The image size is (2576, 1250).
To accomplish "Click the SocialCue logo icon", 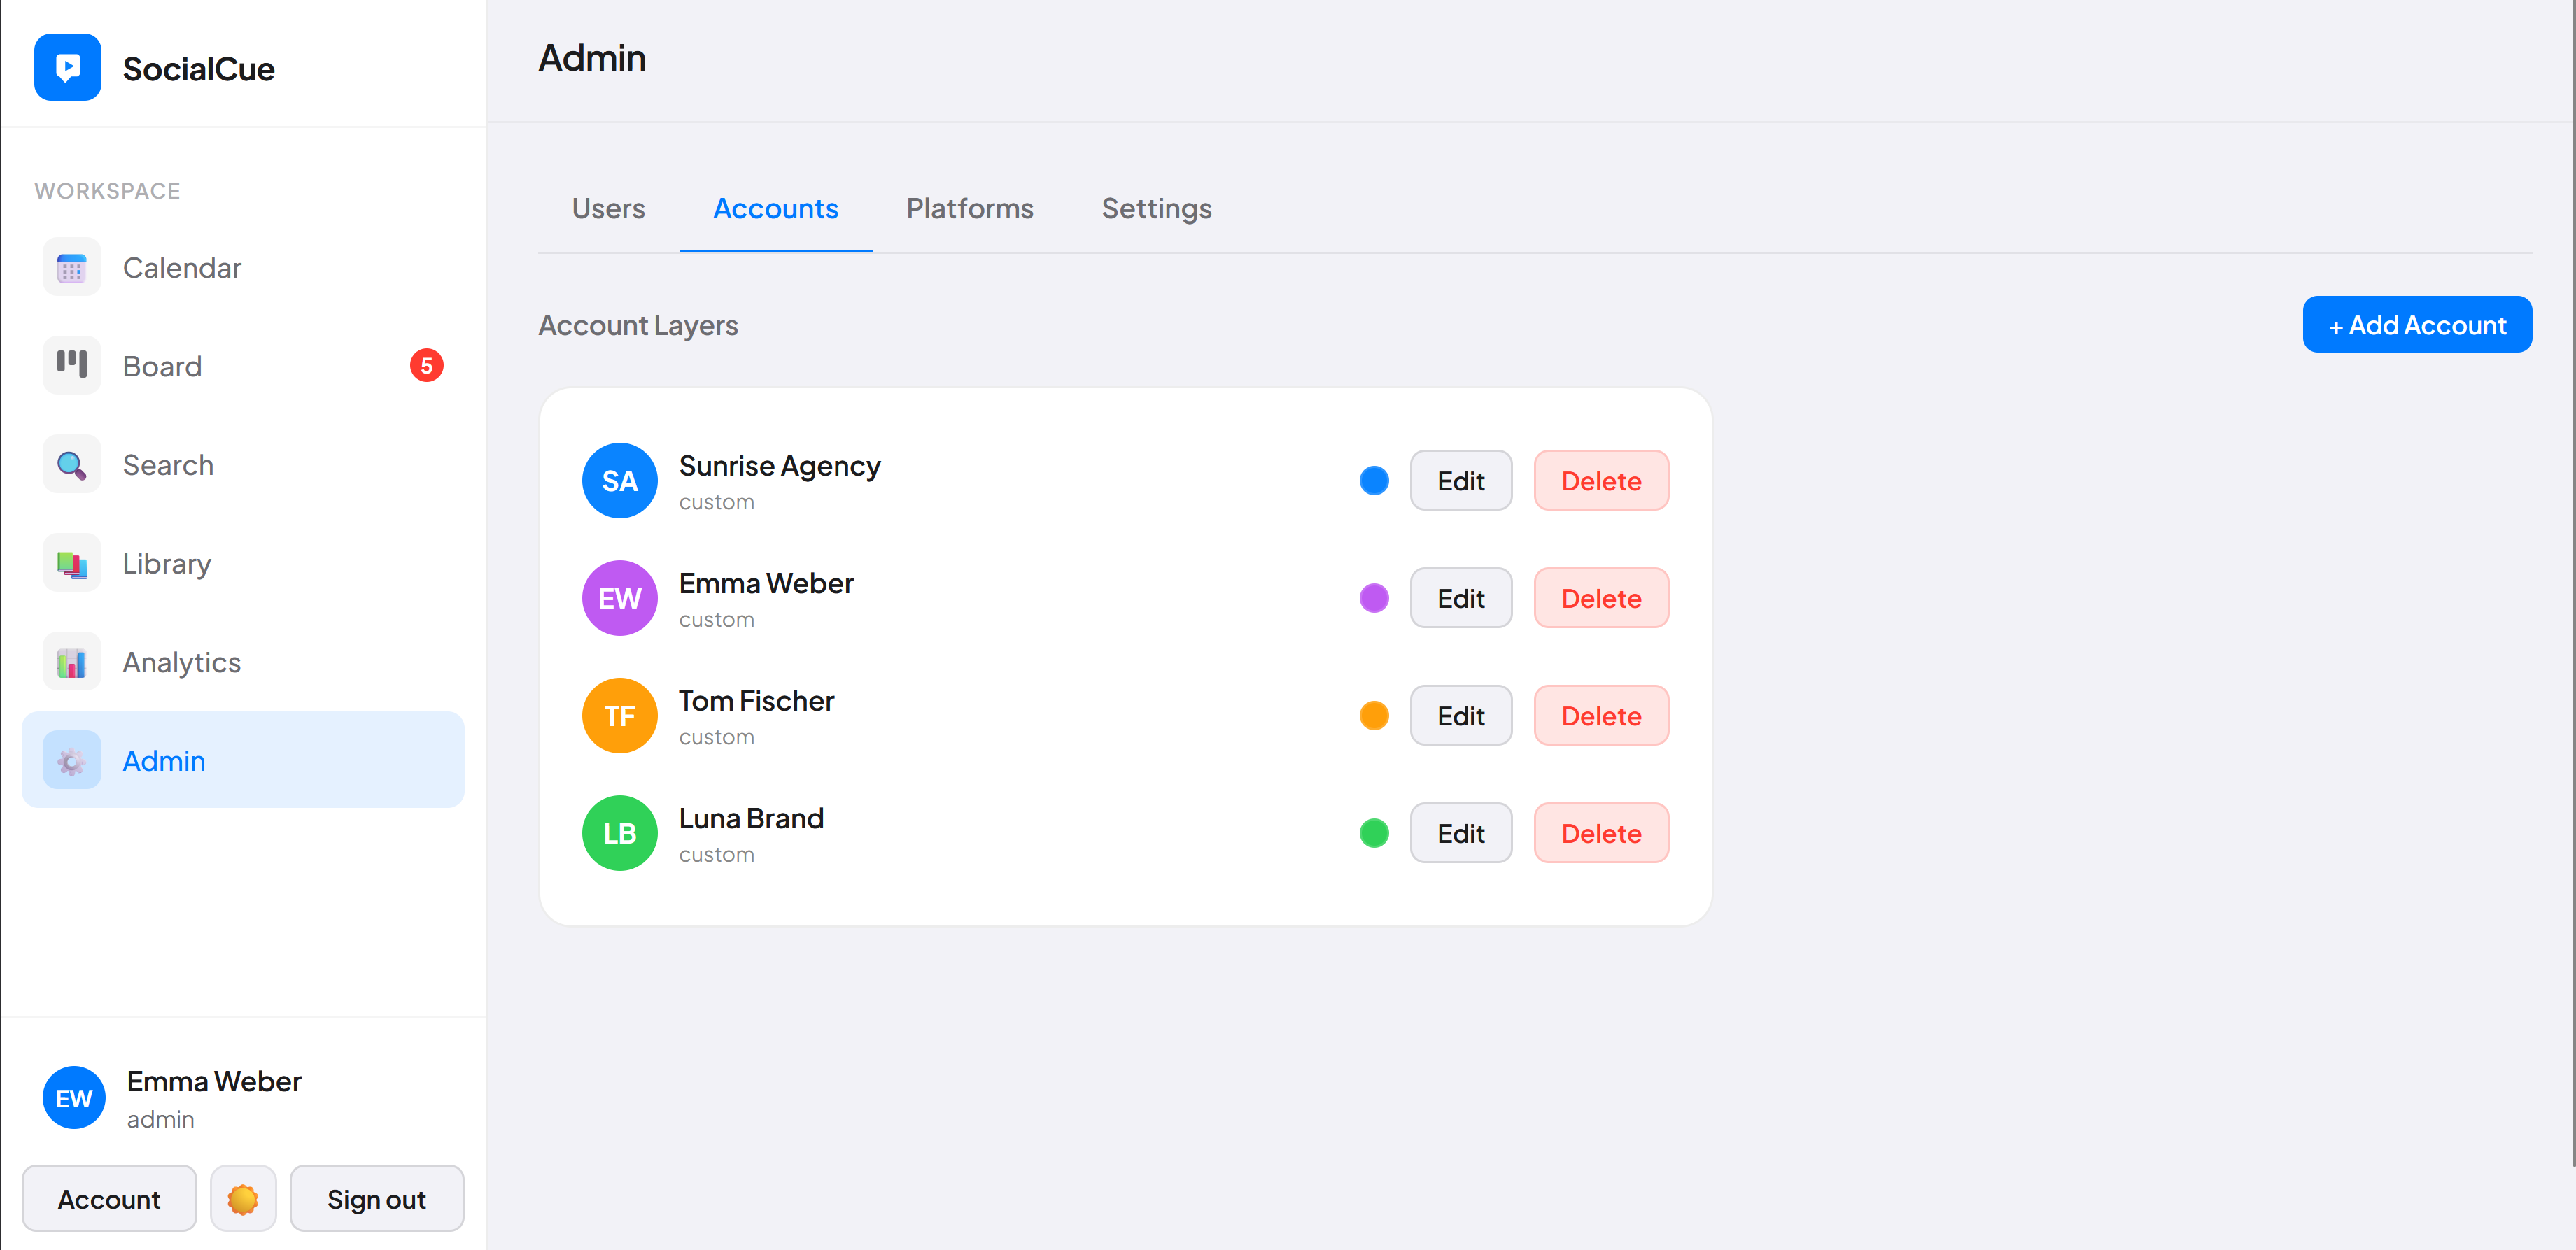I will pos(67,67).
